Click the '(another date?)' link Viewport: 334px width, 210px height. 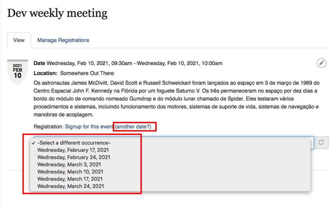[x=133, y=127]
